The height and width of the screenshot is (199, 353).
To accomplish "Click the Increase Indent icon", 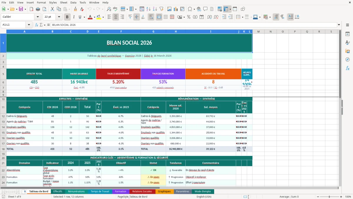I will coord(224,17).
